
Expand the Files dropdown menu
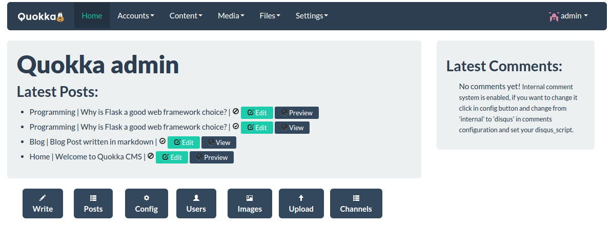(x=270, y=15)
